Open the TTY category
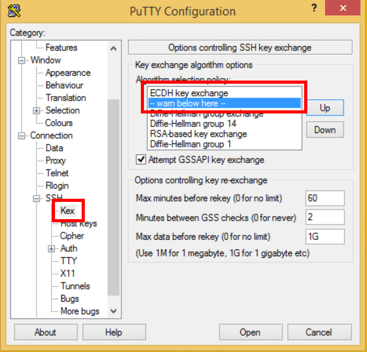Image resolution: width=367 pixels, height=352 pixels. point(69,261)
